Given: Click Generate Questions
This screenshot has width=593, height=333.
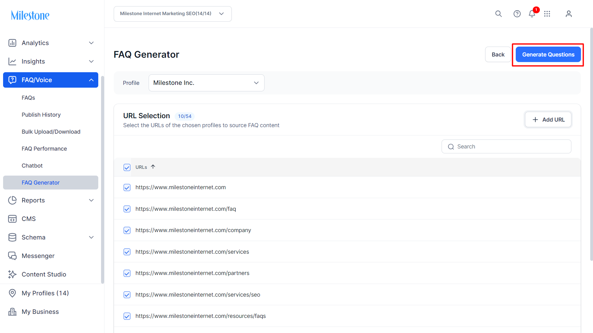Looking at the screenshot, I should (x=548, y=55).
